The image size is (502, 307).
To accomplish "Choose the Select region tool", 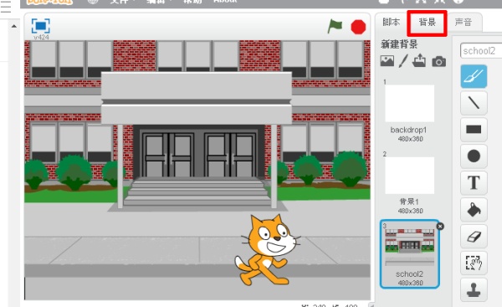I will (474, 263).
